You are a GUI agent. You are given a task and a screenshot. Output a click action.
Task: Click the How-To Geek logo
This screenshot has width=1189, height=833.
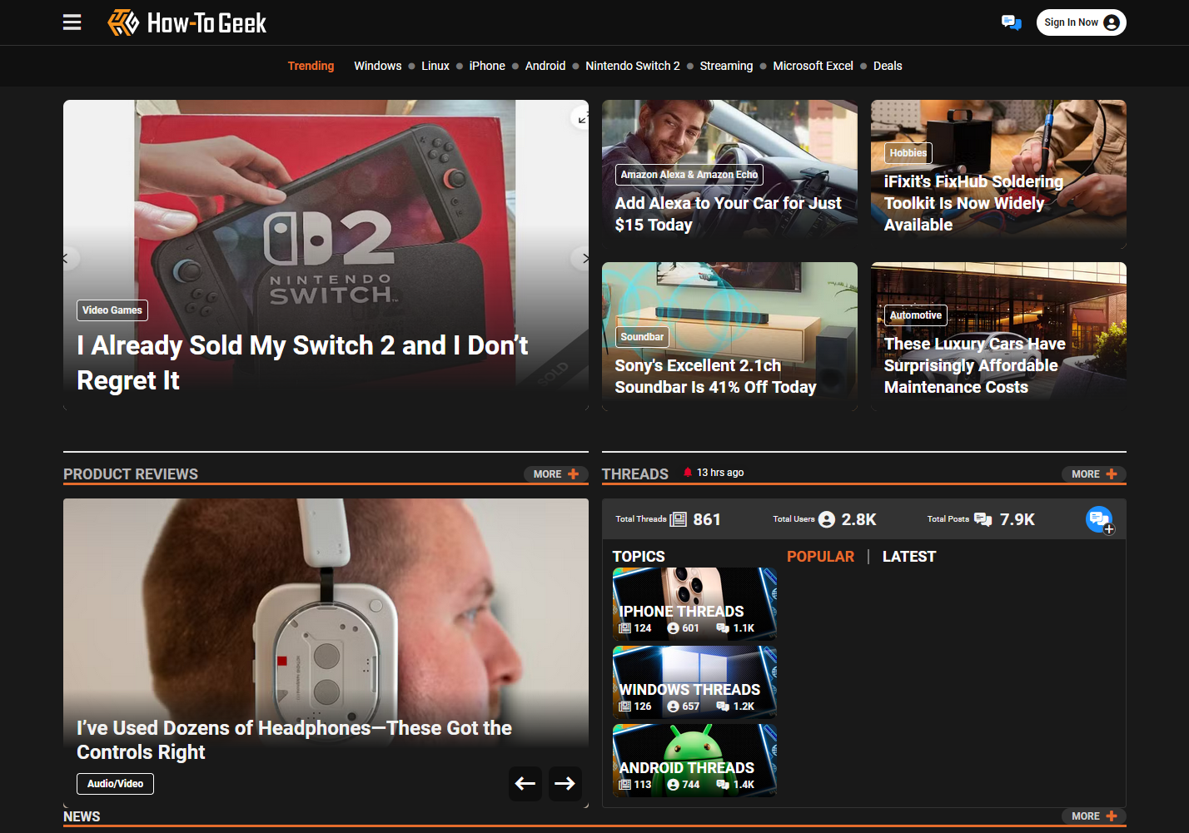pos(187,22)
